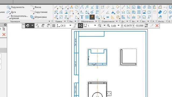The height and width of the screenshot is (97, 172).
Task: Select the mirror symmetry edit tool
Action: tap(66, 12)
